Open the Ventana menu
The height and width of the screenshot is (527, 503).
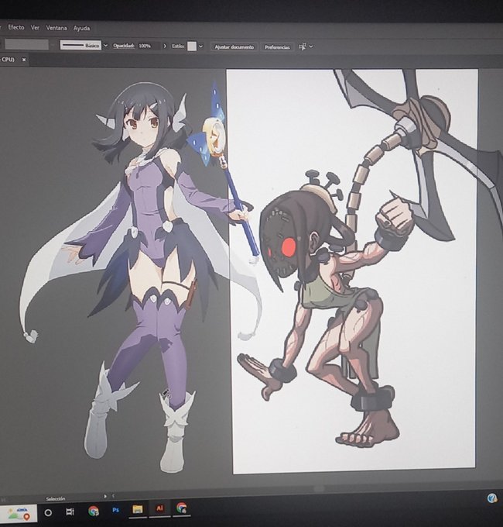56,28
